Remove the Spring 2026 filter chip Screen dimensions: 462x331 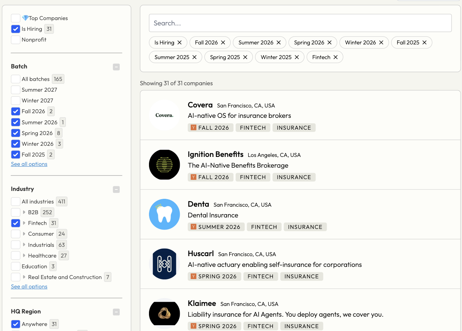329,42
